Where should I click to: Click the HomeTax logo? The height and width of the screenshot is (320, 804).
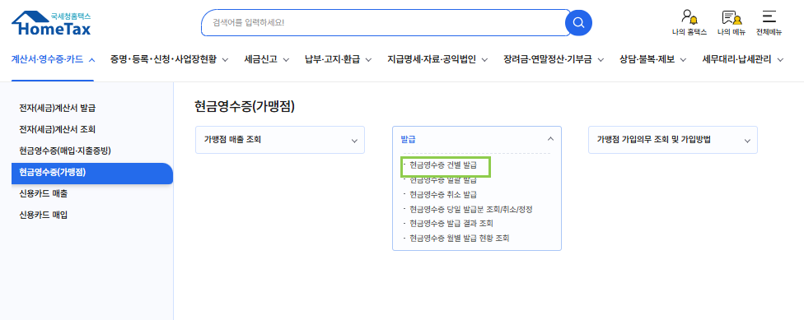[51, 23]
